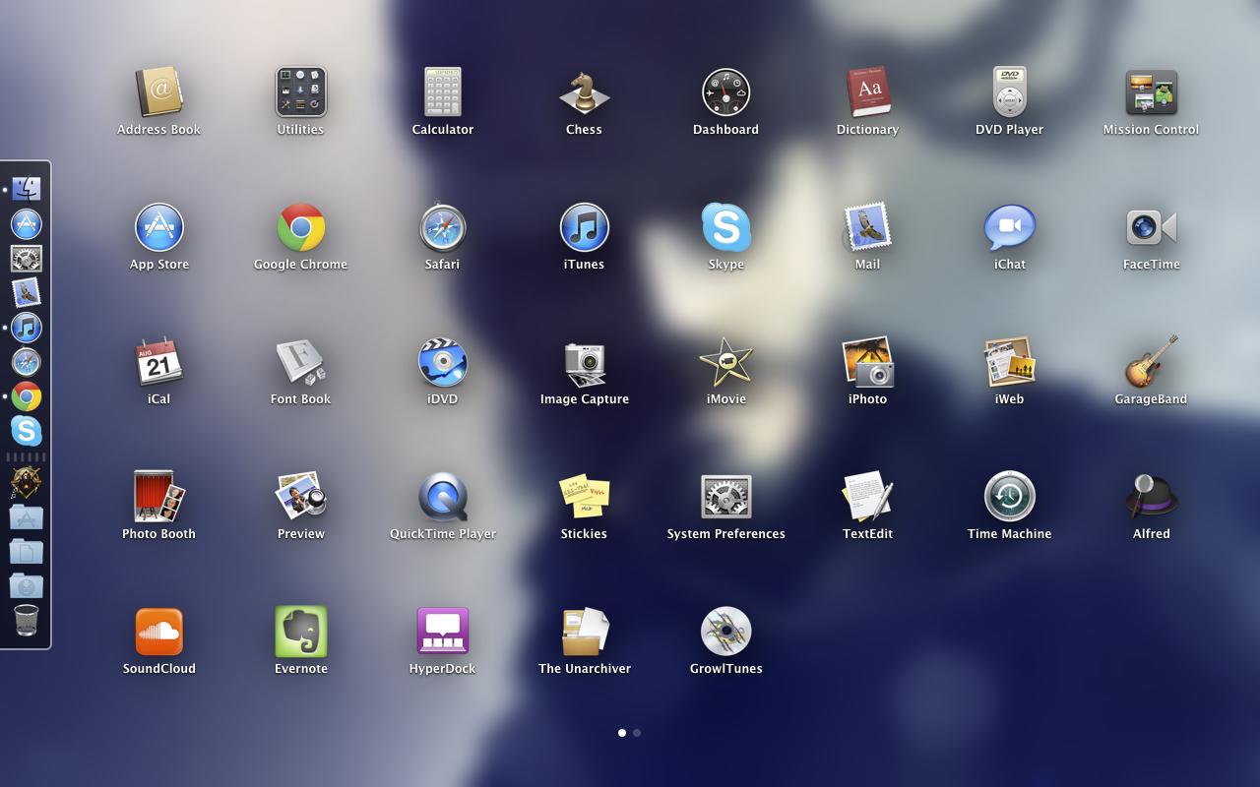Launch Stickies
Screen dimensions: 1260x787
(x=584, y=497)
